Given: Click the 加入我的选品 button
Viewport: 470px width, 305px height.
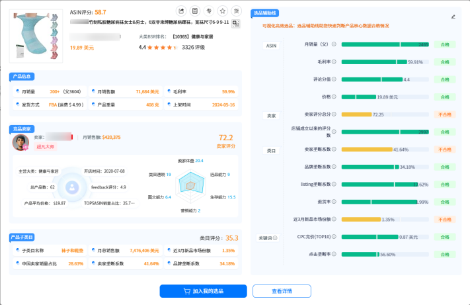Looking at the screenshot, I should (203, 291).
